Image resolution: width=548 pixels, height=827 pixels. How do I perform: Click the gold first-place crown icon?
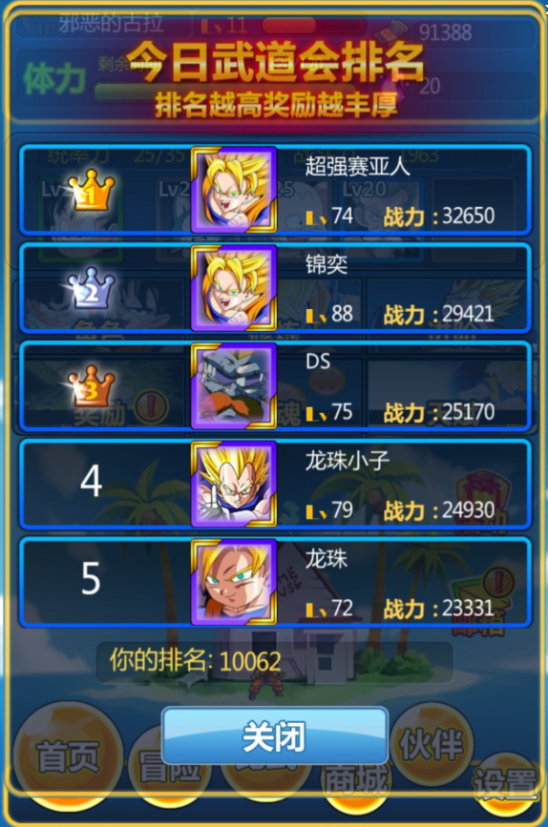coord(91,190)
